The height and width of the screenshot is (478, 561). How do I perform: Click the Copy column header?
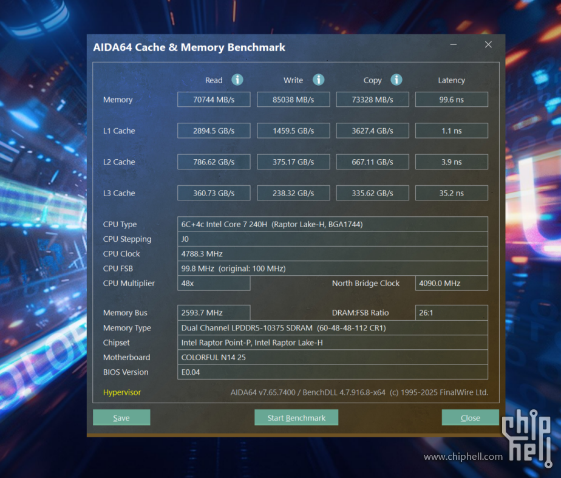(x=372, y=81)
